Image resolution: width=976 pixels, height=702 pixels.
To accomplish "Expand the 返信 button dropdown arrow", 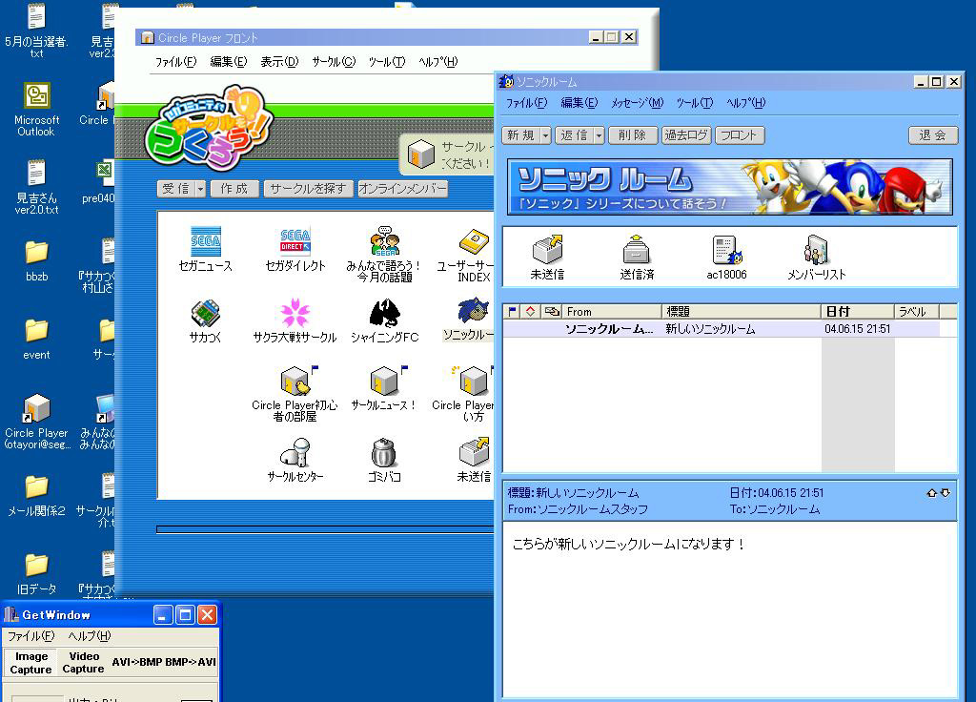I will tap(600, 135).
